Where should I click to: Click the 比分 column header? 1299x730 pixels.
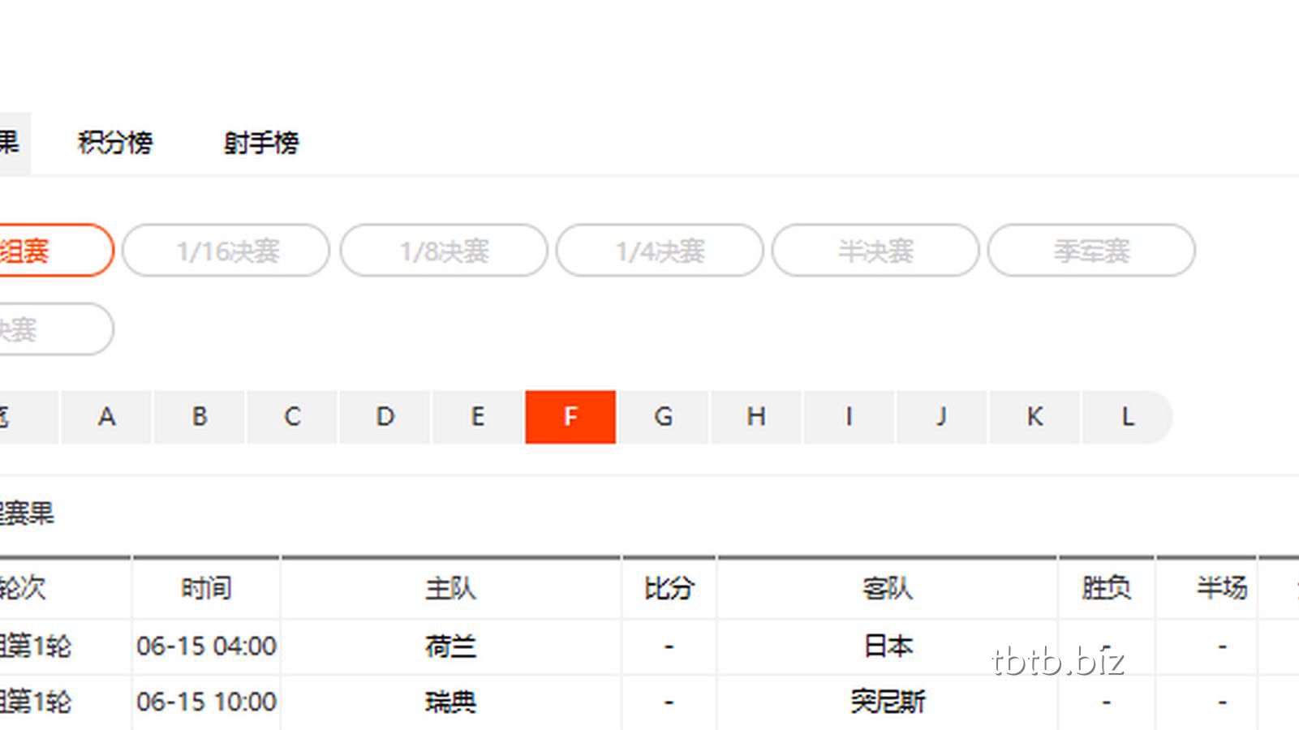pos(669,588)
